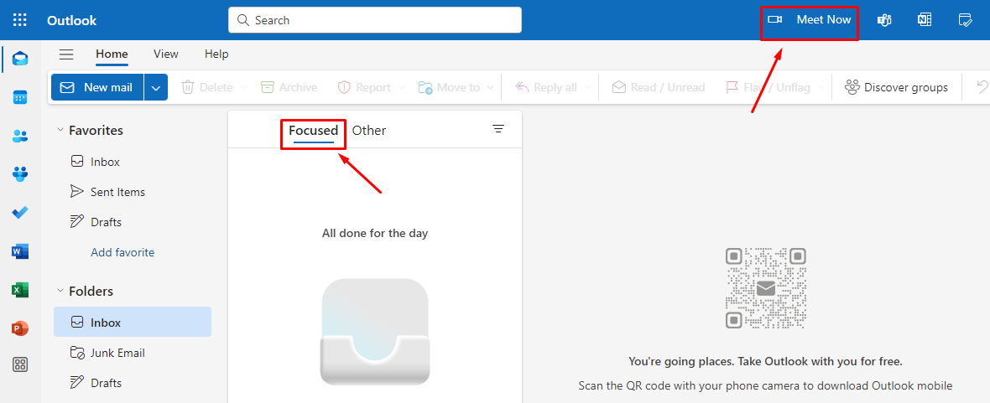Open the message list filter icon
Screen dimensions: 990x403
point(498,129)
